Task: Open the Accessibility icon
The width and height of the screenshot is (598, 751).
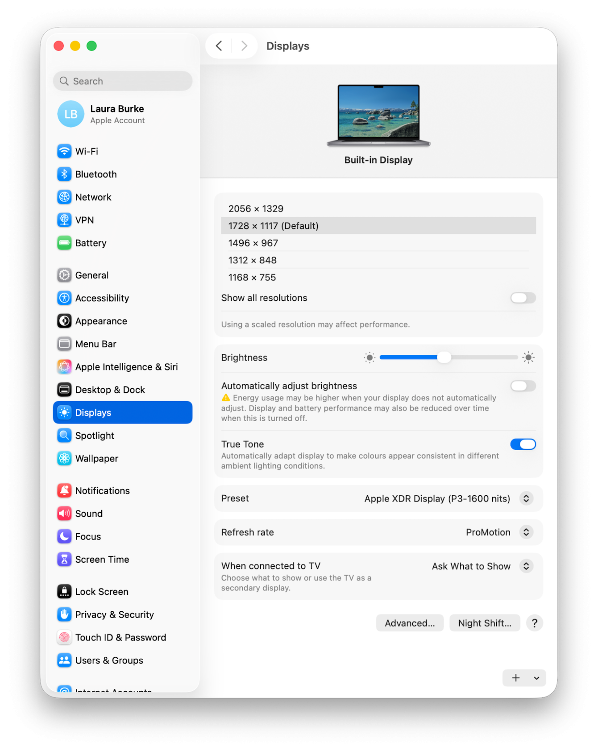Action: point(64,298)
